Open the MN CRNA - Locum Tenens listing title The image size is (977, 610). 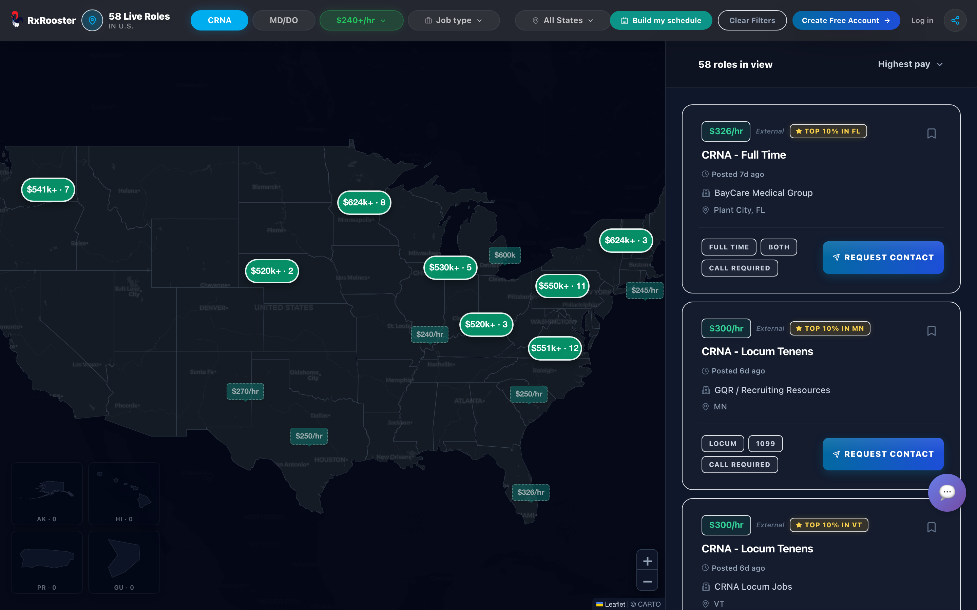coord(758,351)
